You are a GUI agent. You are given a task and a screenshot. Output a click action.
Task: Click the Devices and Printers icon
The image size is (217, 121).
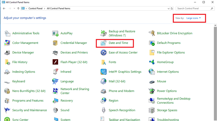[55, 53]
